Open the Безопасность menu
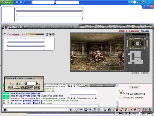The height and width of the screenshot is (116, 154). [x=114, y=25]
